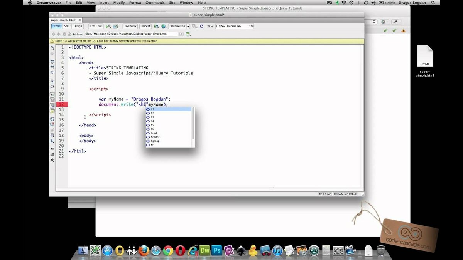Click the red line 12 error marker
The image size is (463, 260).
pyautogui.click(x=62, y=104)
